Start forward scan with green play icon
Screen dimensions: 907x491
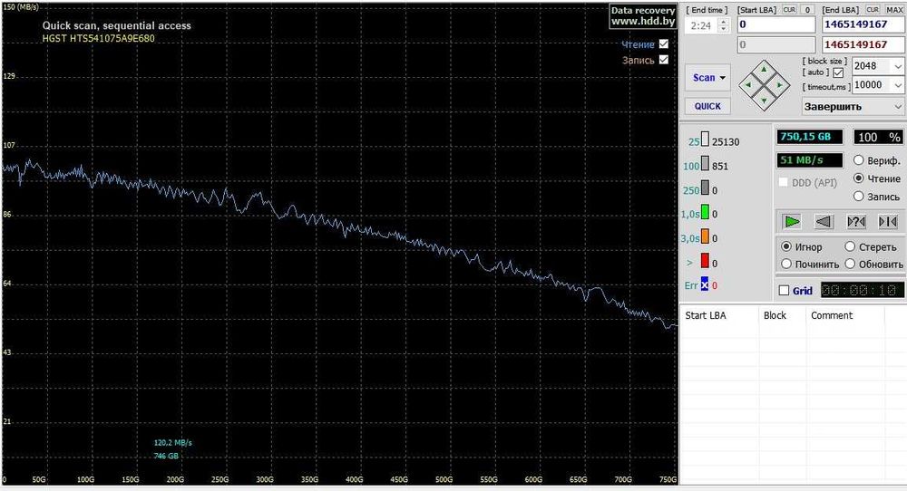pyautogui.click(x=792, y=221)
